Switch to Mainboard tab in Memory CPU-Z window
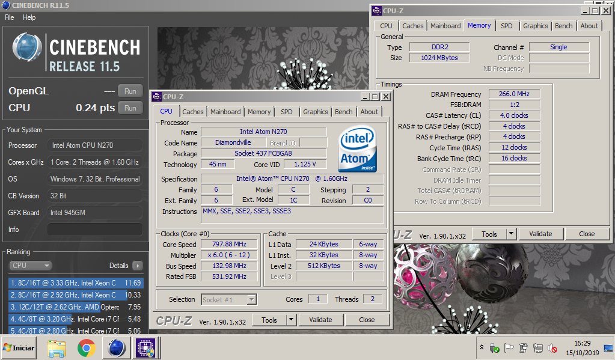Viewport: 615px width, 360px height. tap(445, 26)
